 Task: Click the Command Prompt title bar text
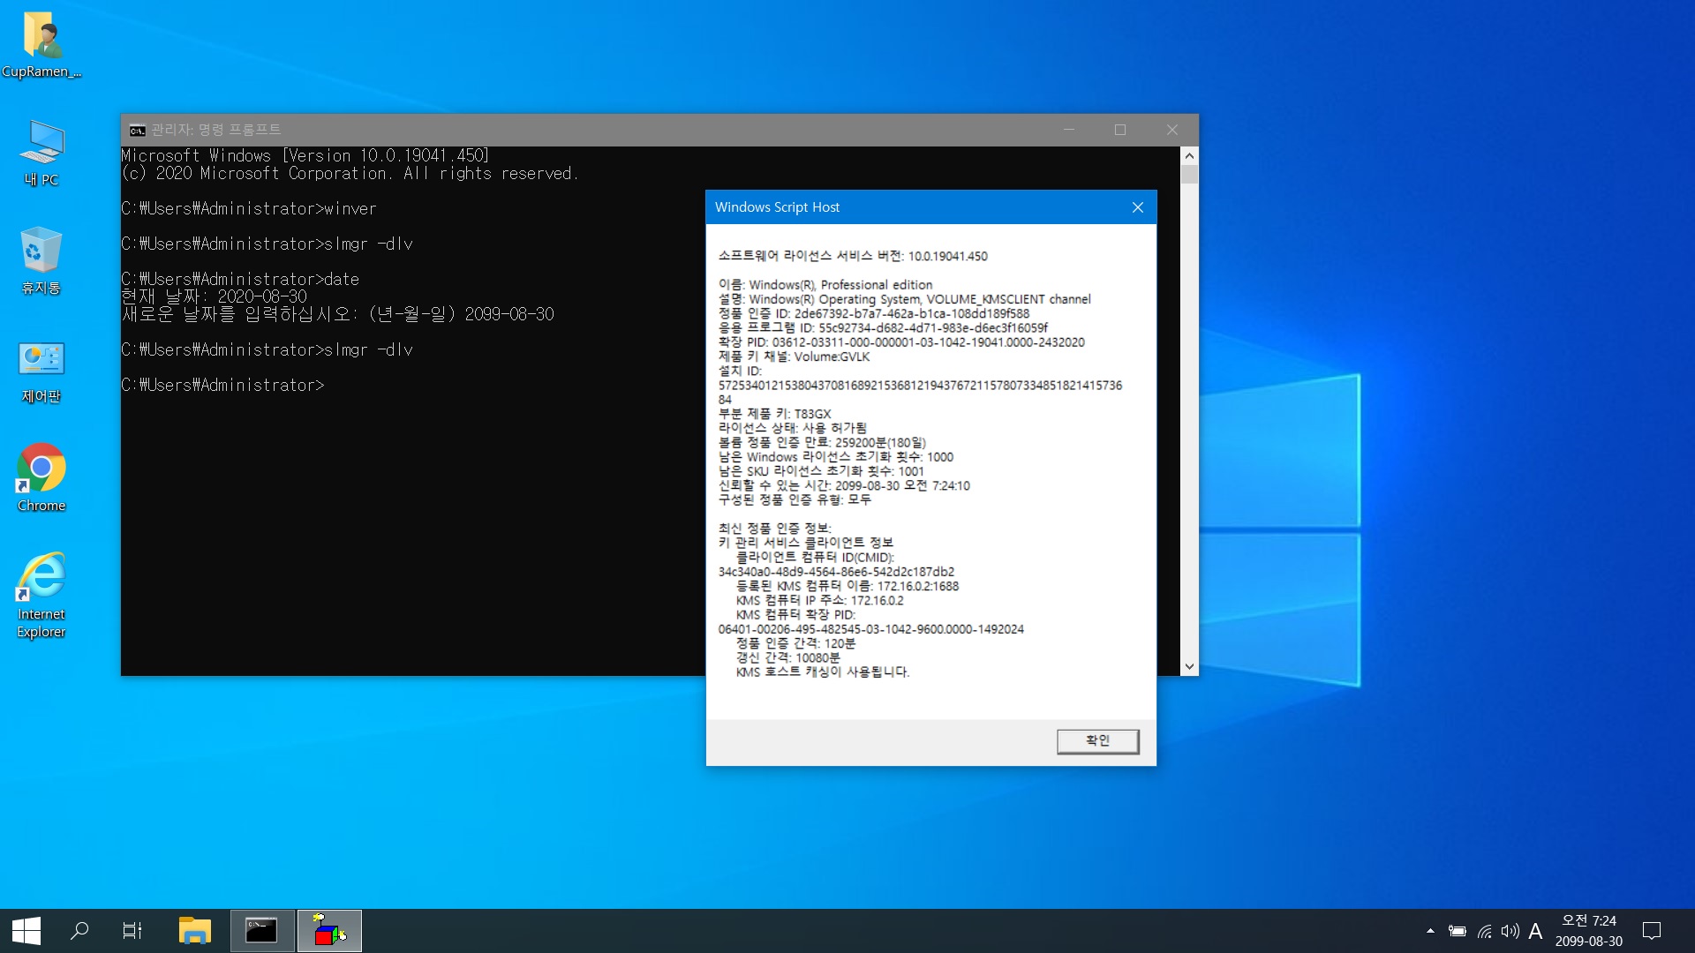(216, 130)
